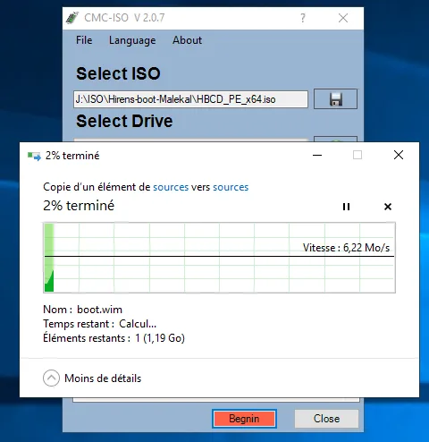Click the large '2% terminé' status heading

click(x=79, y=206)
